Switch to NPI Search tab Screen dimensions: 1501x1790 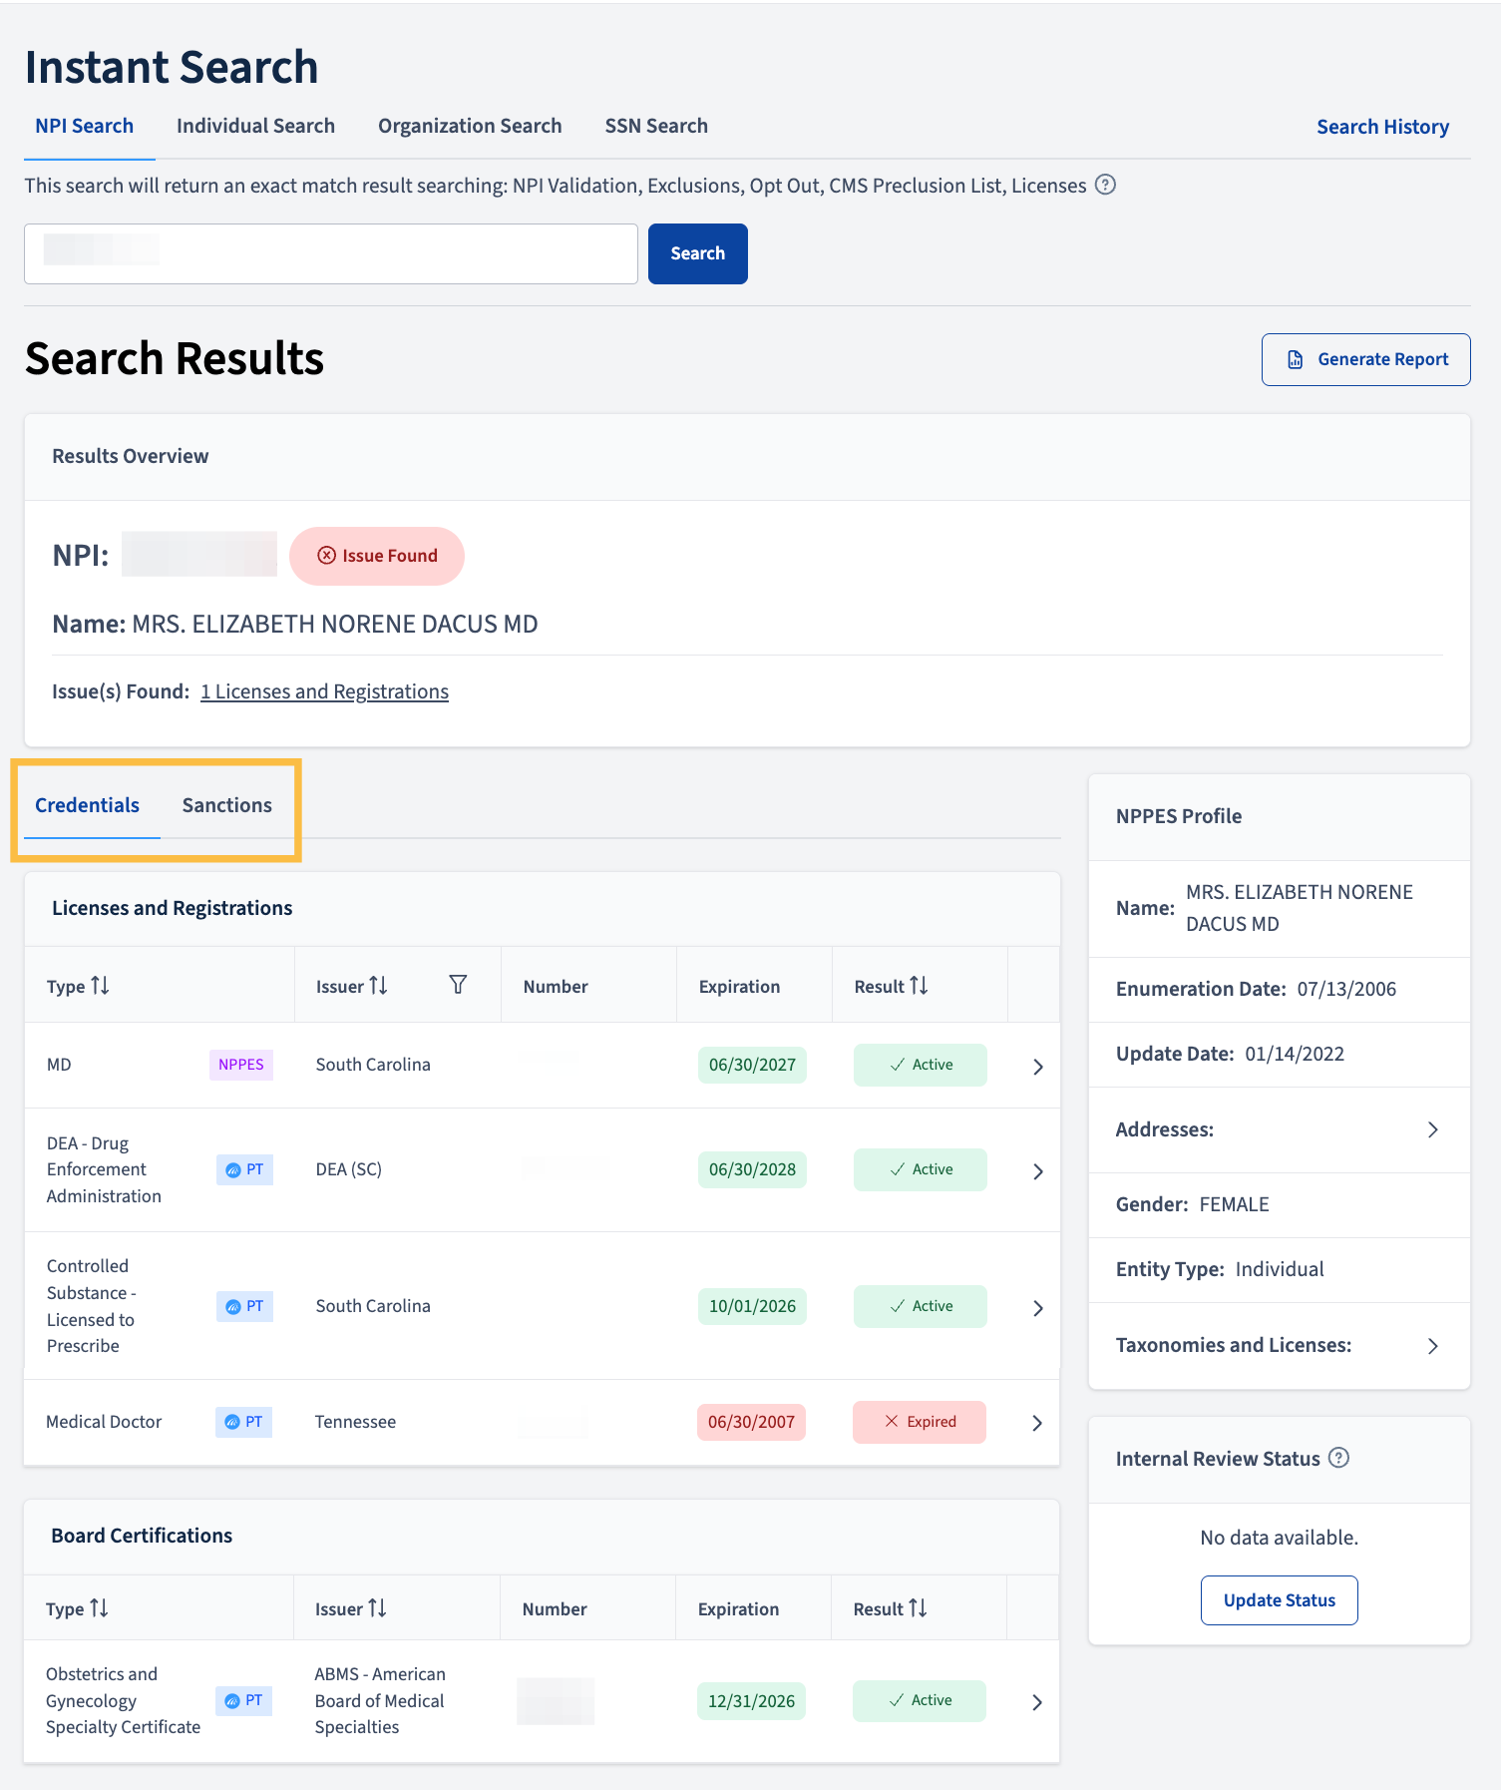pos(85,126)
